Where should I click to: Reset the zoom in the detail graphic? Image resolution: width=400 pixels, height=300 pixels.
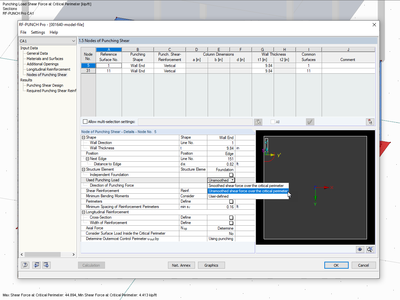coord(370,249)
